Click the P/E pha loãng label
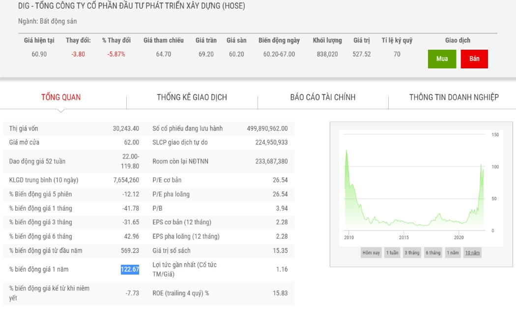This screenshot has height=310, width=516. (171, 194)
